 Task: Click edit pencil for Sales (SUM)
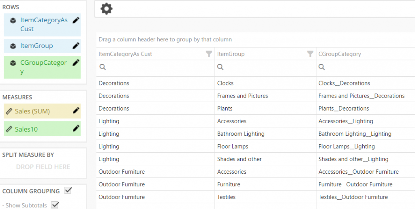pyautogui.click(x=76, y=111)
